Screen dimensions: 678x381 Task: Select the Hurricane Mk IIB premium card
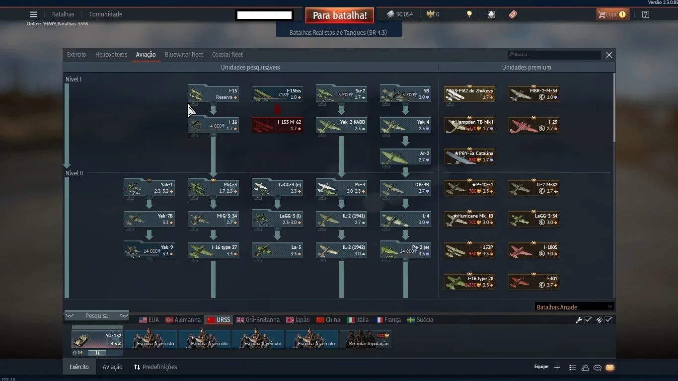[469, 219]
